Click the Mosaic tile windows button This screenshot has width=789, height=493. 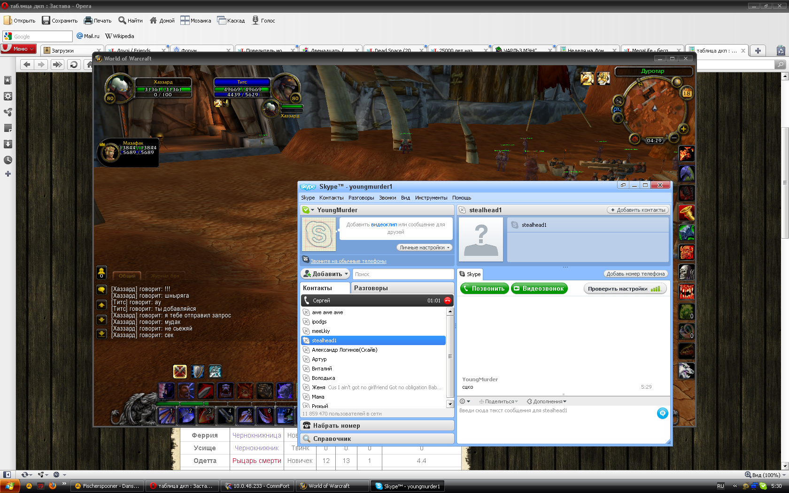point(196,21)
